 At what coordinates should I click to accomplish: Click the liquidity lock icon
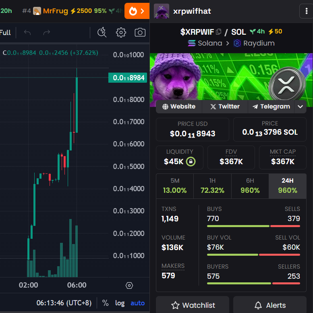(191, 161)
